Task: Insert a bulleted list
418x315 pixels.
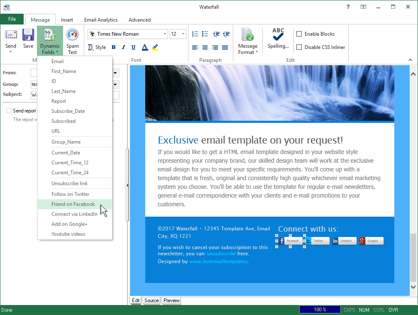Action: point(205,34)
